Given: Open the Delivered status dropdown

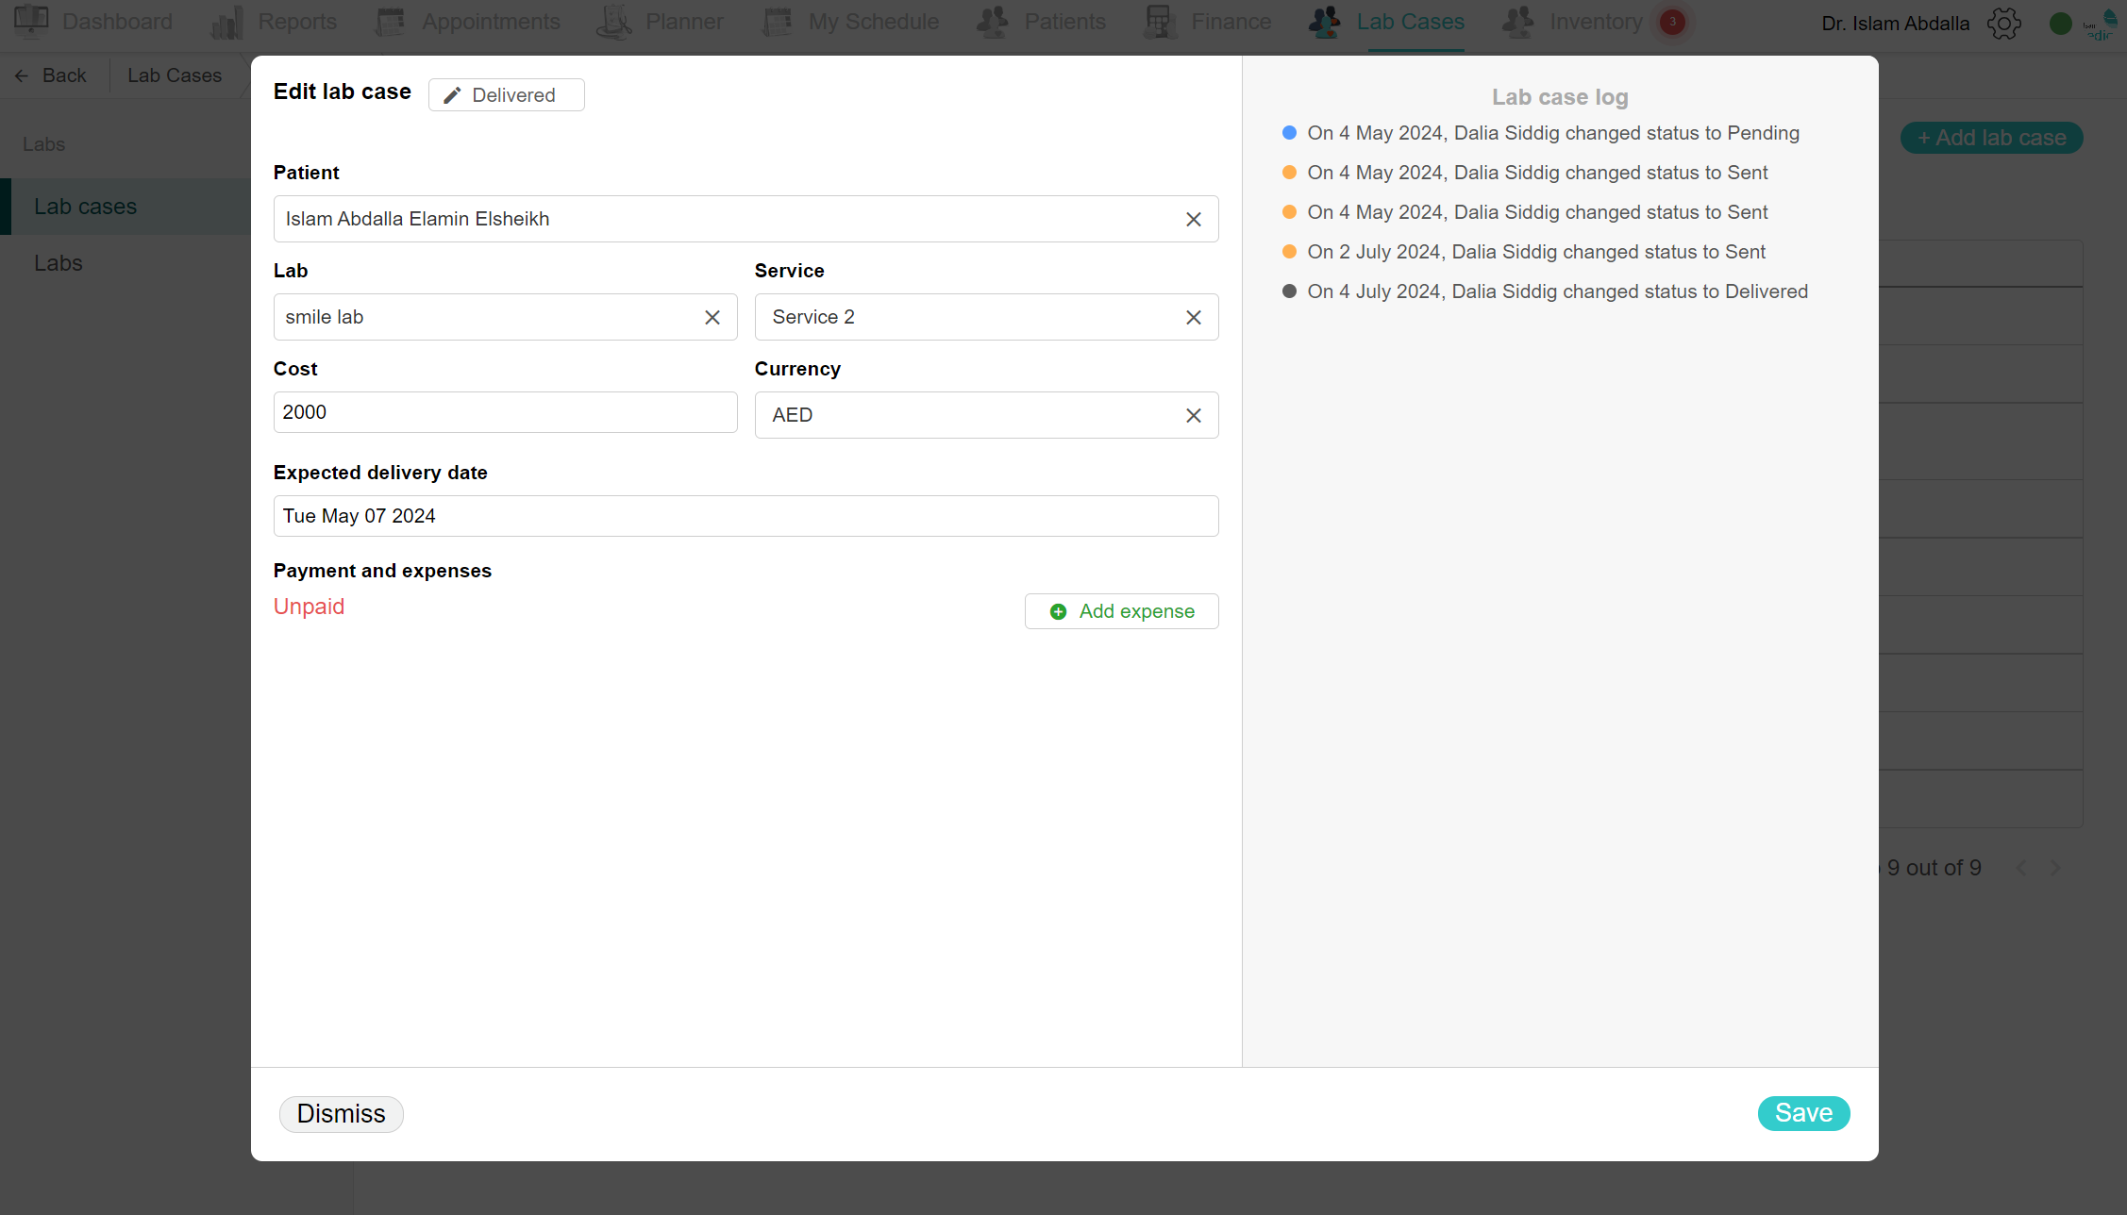Looking at the screenshot, I should pyautogui.click(x=506, y=95).
